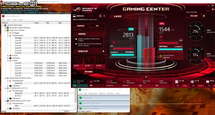This screenshot has width=215, height=115.
Task: Launch ROG Game First gauge icon
Action: point(141,82)
